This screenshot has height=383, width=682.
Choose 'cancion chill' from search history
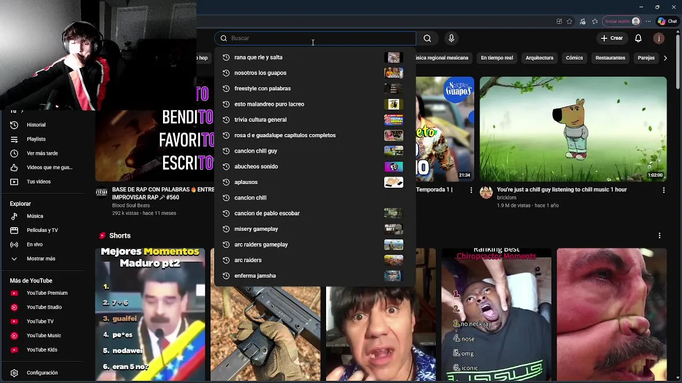coord(315,198)
